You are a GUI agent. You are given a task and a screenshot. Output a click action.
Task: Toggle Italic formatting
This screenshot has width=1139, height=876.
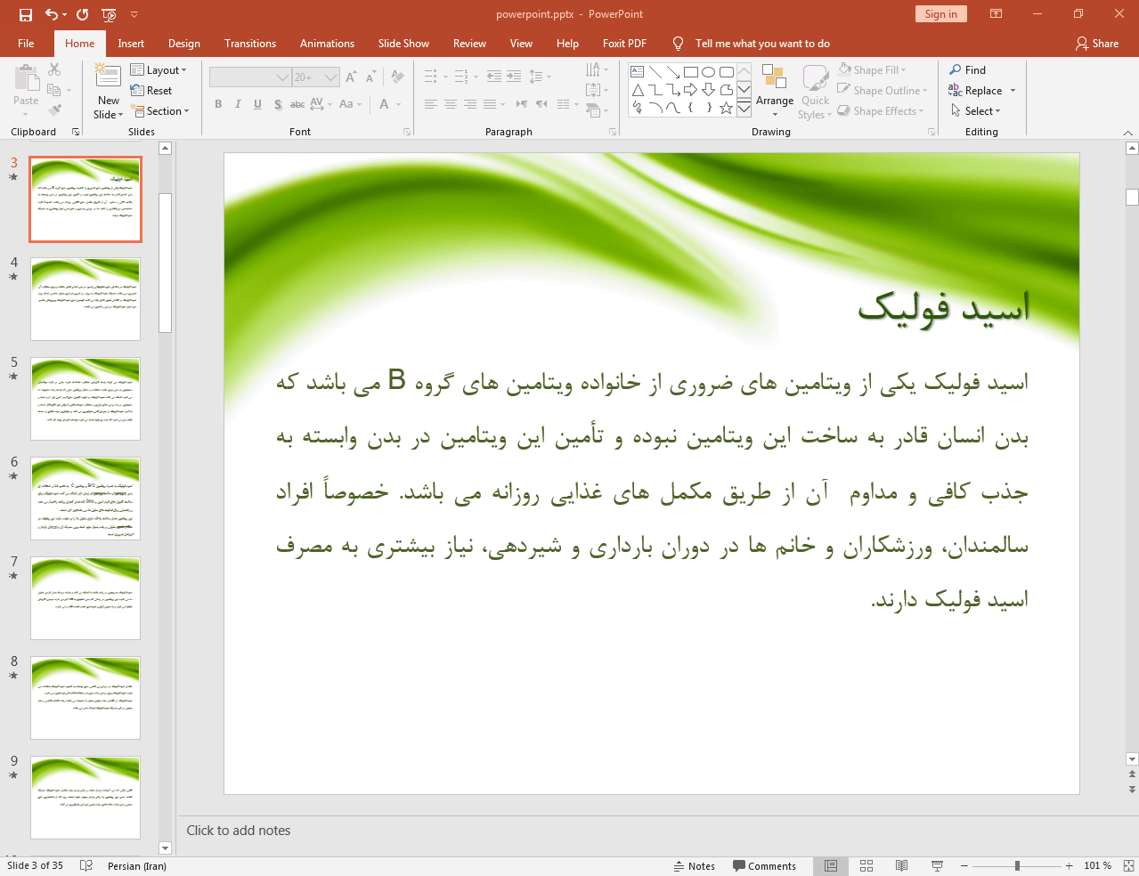(238, 104)
